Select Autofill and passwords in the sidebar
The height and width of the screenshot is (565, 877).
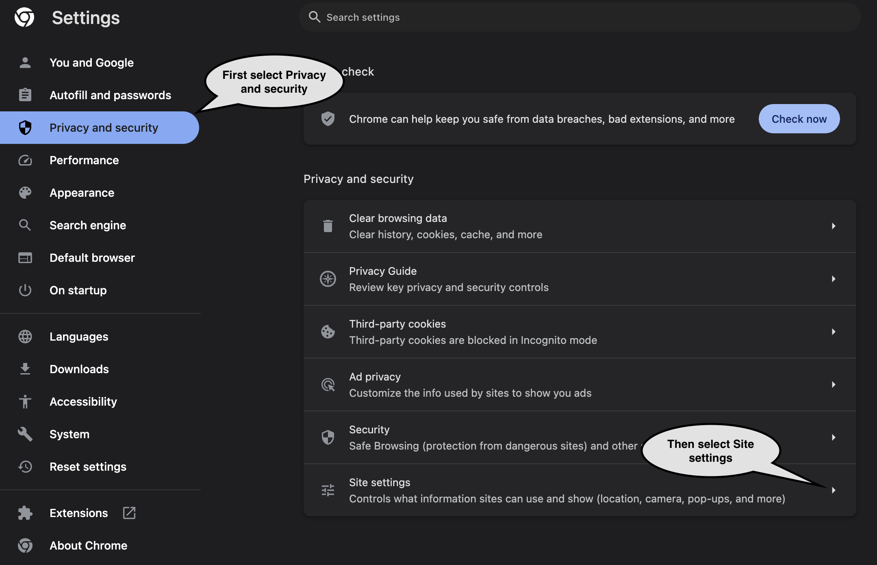click(110, 95)
